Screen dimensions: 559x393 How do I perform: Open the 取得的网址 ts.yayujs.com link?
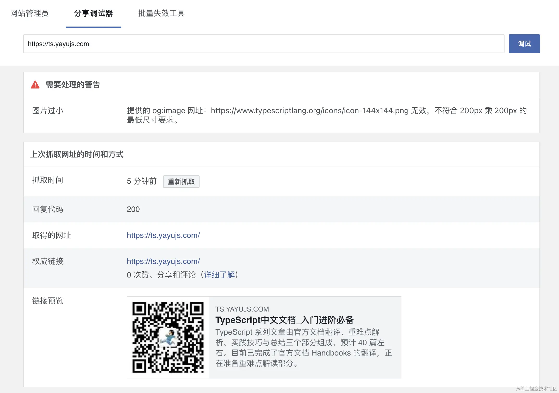click(163, 235)
